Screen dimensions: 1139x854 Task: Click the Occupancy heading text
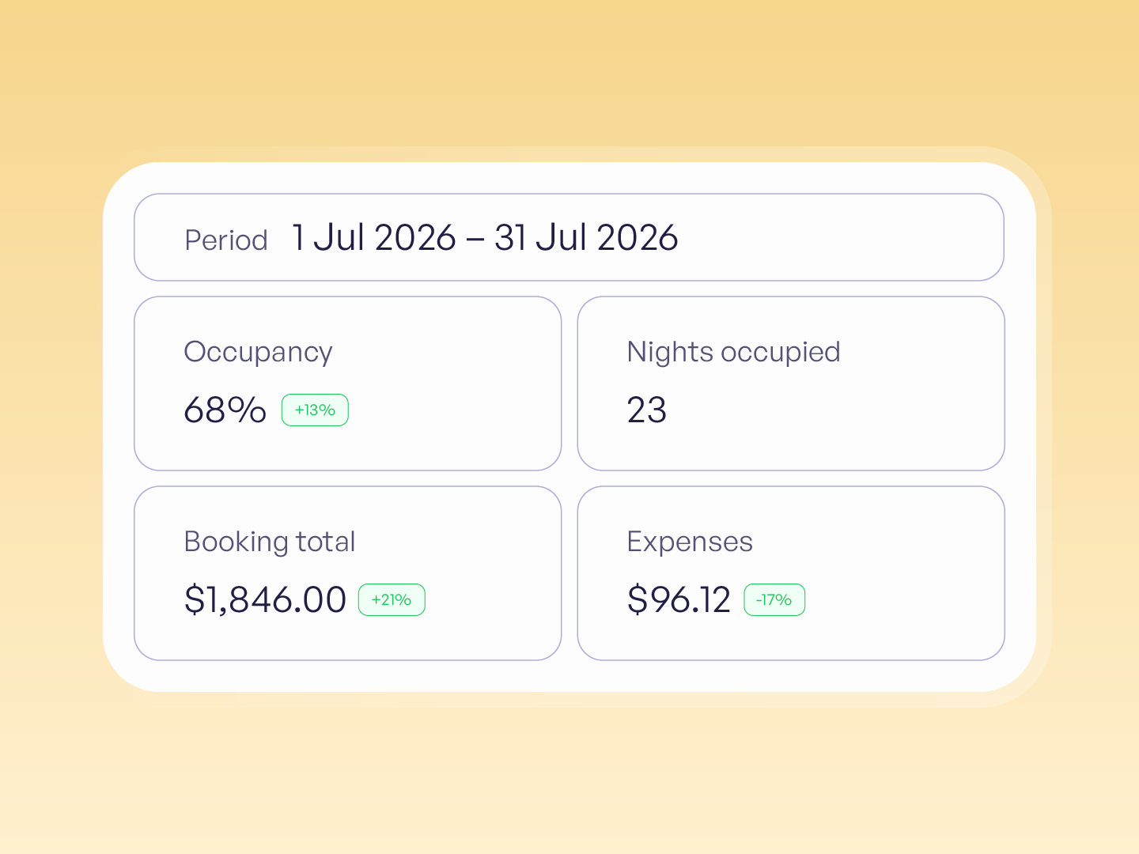[258, 353]
